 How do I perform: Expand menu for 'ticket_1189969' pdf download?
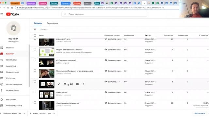[54, 113]
